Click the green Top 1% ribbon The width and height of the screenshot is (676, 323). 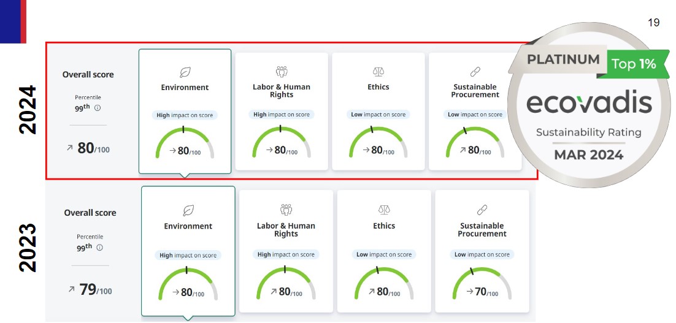click(633, 64)
